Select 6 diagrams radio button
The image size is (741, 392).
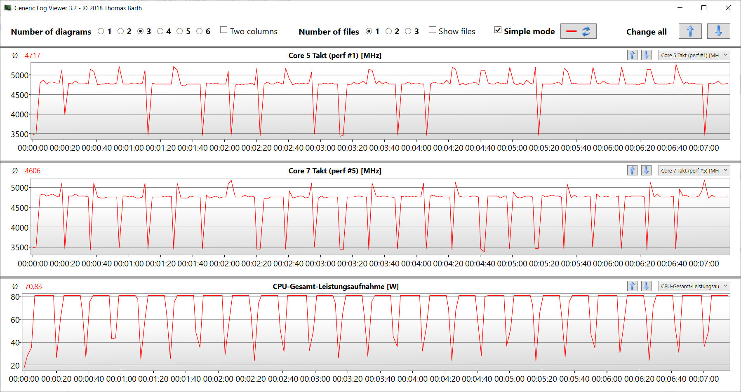pos(200,31)
